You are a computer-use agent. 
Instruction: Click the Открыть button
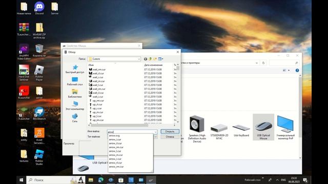click(x=170, y=131)
